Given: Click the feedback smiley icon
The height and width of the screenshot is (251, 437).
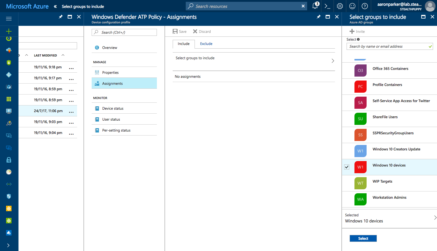Looking at the screenshot, I should click(x=352, y=6).
